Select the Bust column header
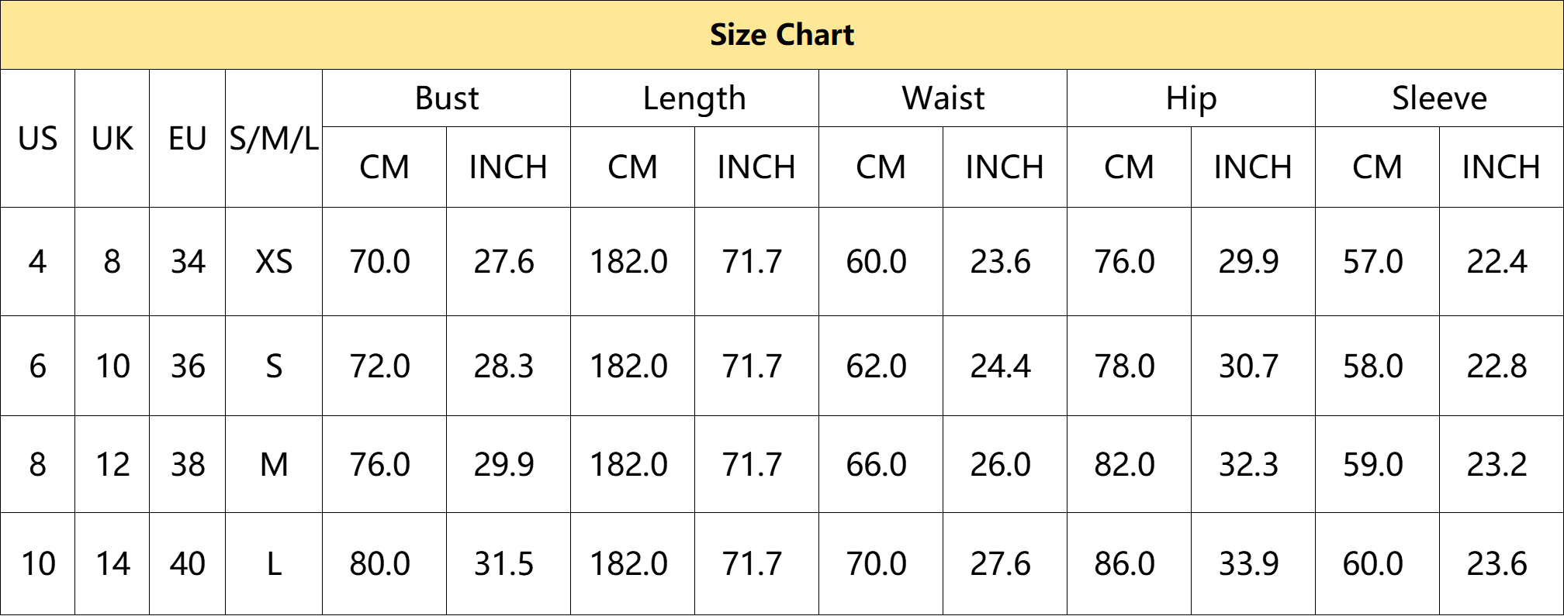Image resolution: width=1564 pixels, height=616 pixels. (x=446, y=98)
